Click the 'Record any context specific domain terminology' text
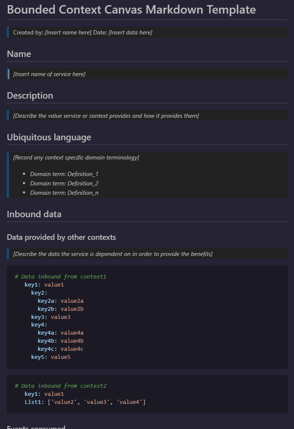The height and width of the screenshot is (429, 294). pyautogui.click(x=76, y=157)
